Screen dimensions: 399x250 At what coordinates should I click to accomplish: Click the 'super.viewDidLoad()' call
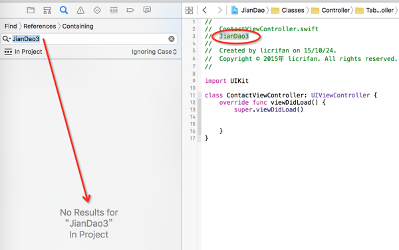coord(269,109)
